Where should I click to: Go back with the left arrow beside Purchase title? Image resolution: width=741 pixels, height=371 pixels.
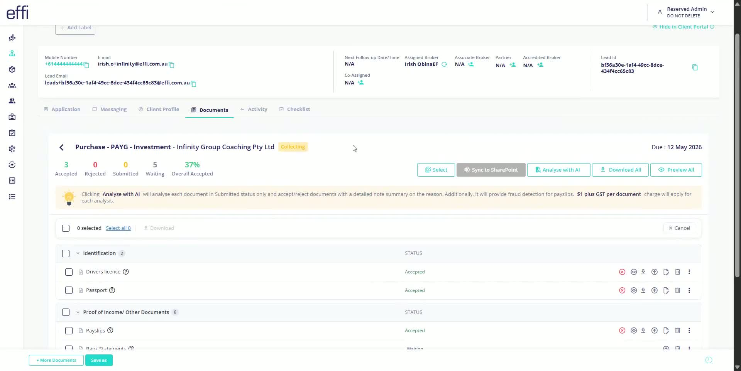tap(62, 147)
